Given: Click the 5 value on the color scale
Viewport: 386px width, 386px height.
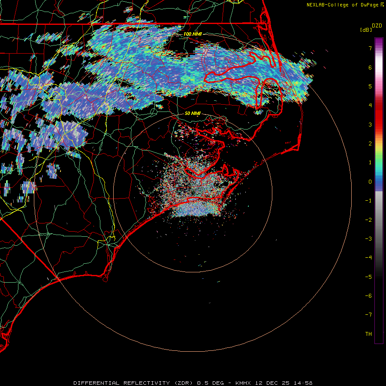Looking at the screenshot, I should 370,86.
